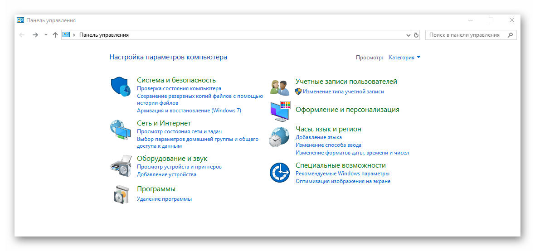535x251 pixels.
Task: Open Просмотр устройств и принтеров
Action: pos(180,167)
